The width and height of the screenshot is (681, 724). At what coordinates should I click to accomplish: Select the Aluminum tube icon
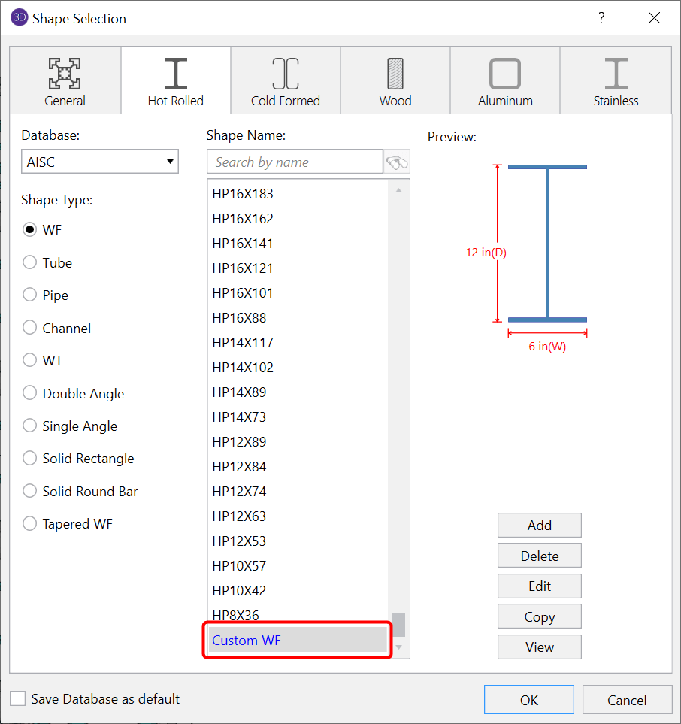pyautogui.click(x=504, y=71)
